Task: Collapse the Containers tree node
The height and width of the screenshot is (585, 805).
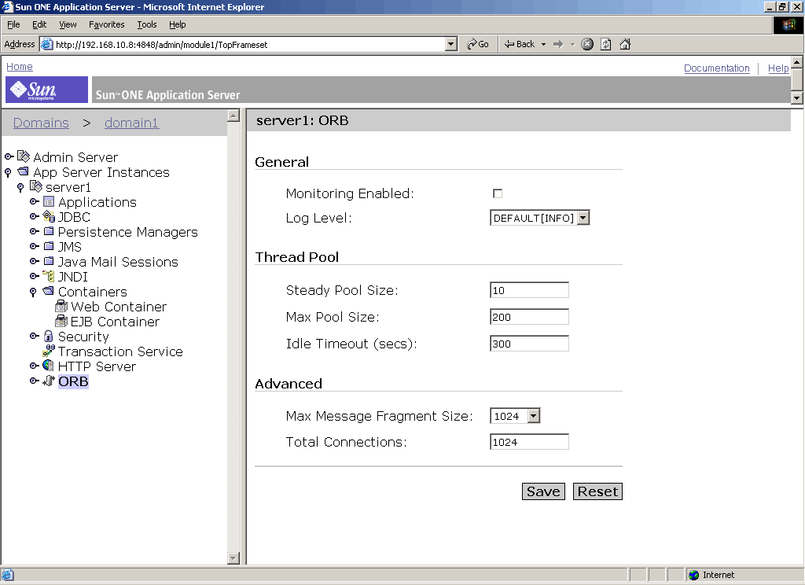Action: point(33,292)
